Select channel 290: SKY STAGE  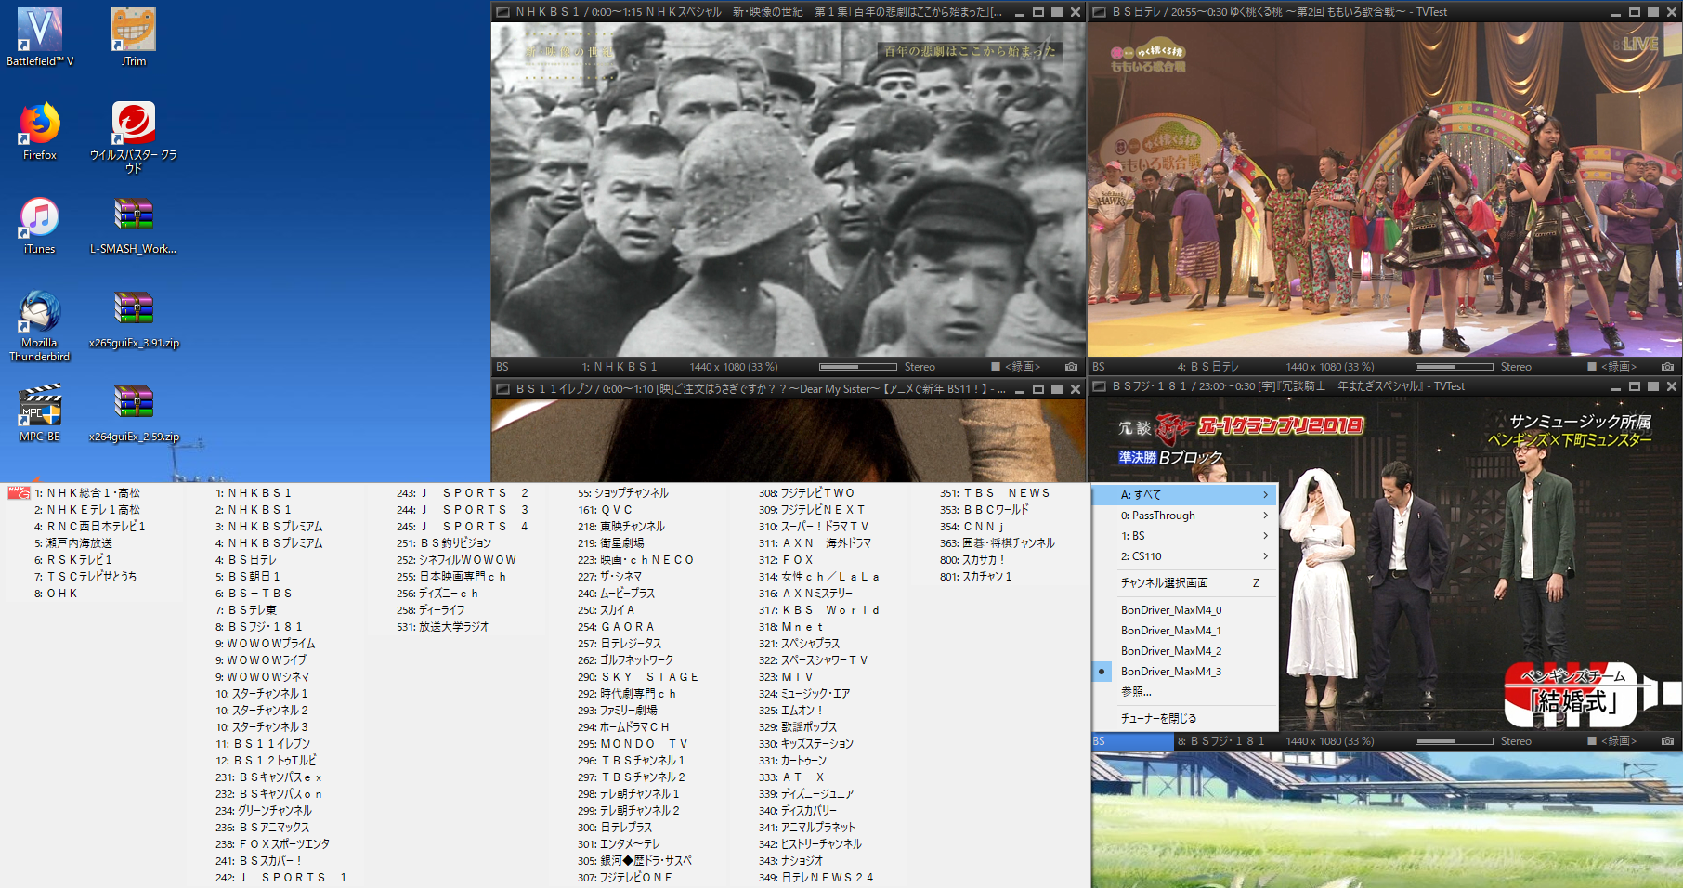[x=638, y=677]
